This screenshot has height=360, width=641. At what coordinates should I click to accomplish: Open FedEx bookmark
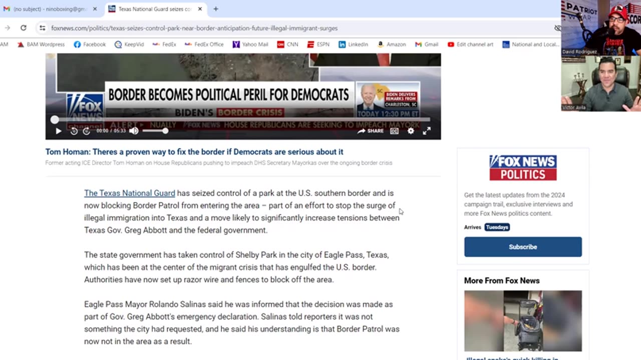coord(164,44)
